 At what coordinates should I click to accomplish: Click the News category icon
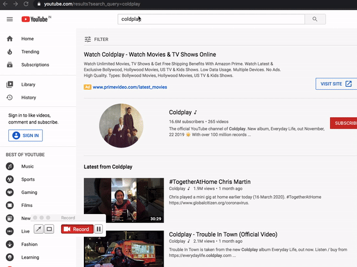point(10,218)
